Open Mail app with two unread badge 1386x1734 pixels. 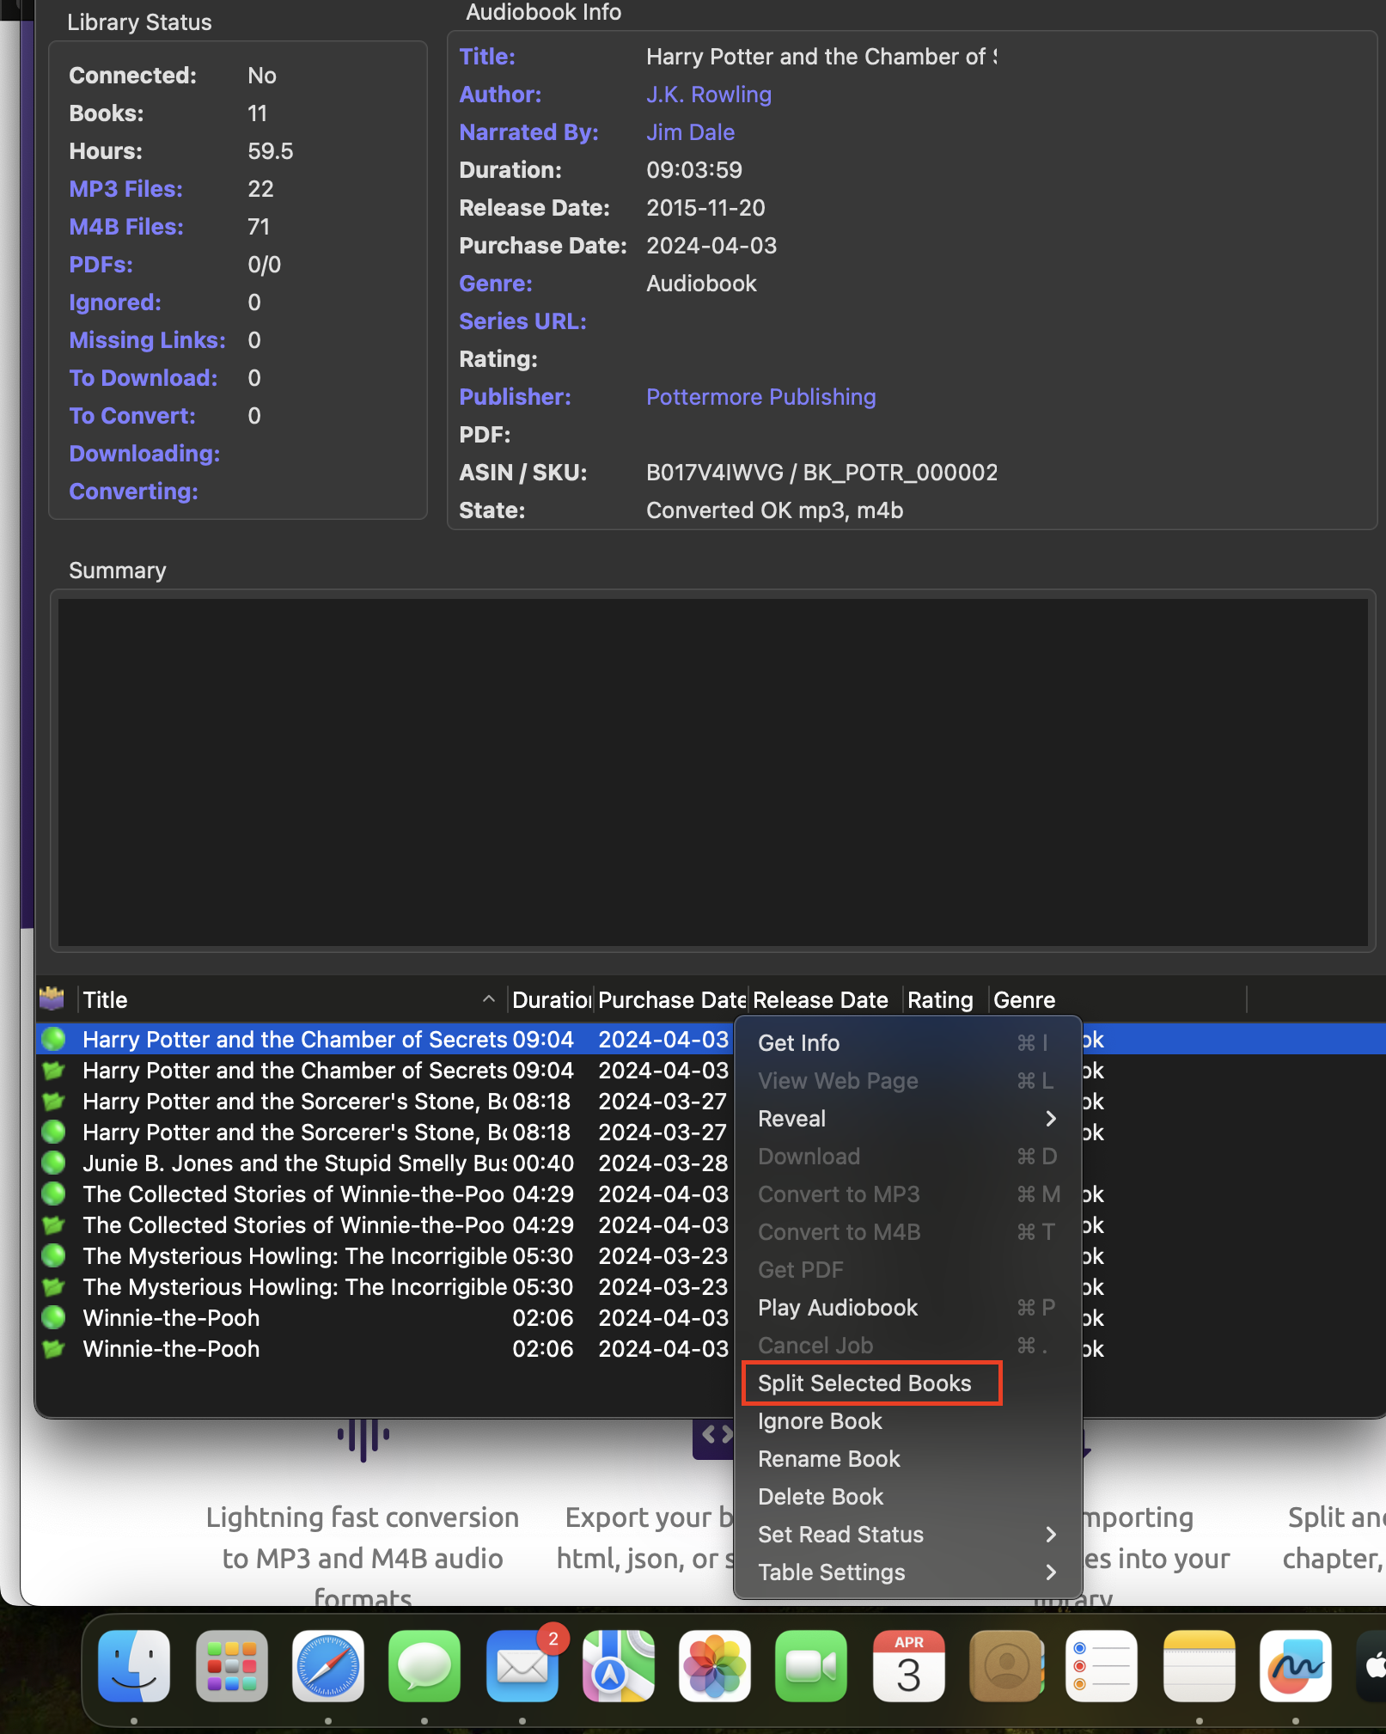pyautogui.click(x=522, y=1666)
